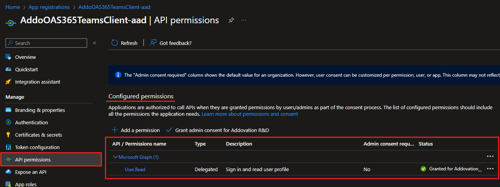Open the Overview page in sidebar
Viewport: 500px width, 187px height.
pos(25,57)
